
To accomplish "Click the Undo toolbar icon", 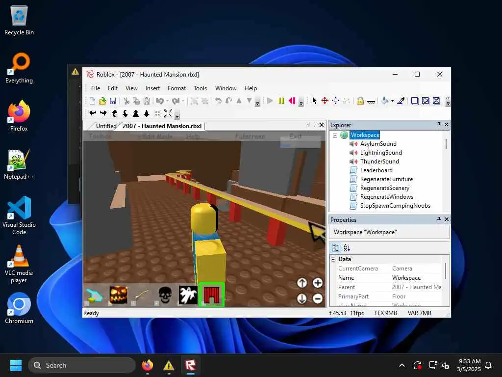I will coord(160,101).
